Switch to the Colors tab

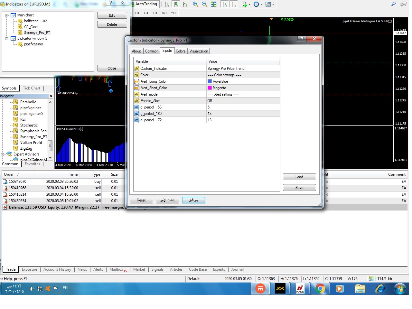pos(181,51)
